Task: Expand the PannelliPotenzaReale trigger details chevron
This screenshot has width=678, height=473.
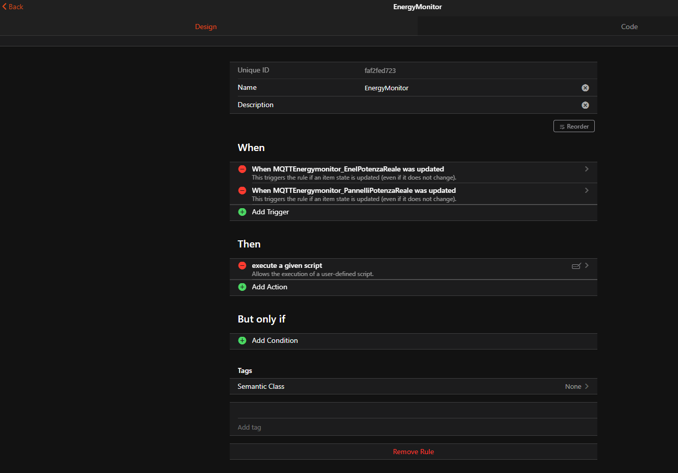Action: [x=587, y=190]
